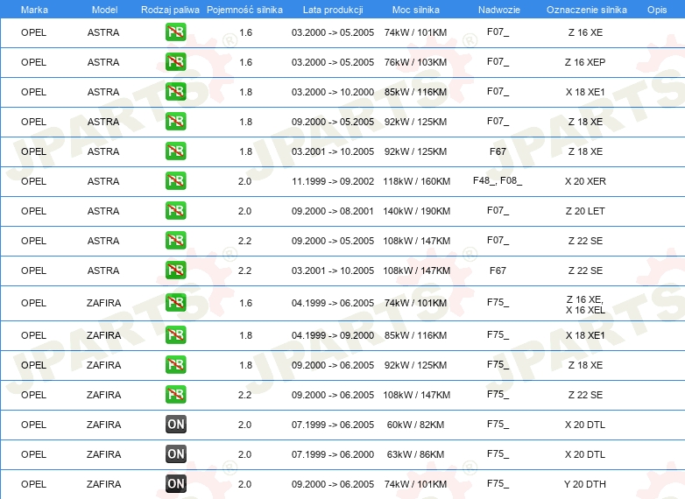
Task: Click the Rodzaj paliwa column header
Action: [x=170, y=10]
